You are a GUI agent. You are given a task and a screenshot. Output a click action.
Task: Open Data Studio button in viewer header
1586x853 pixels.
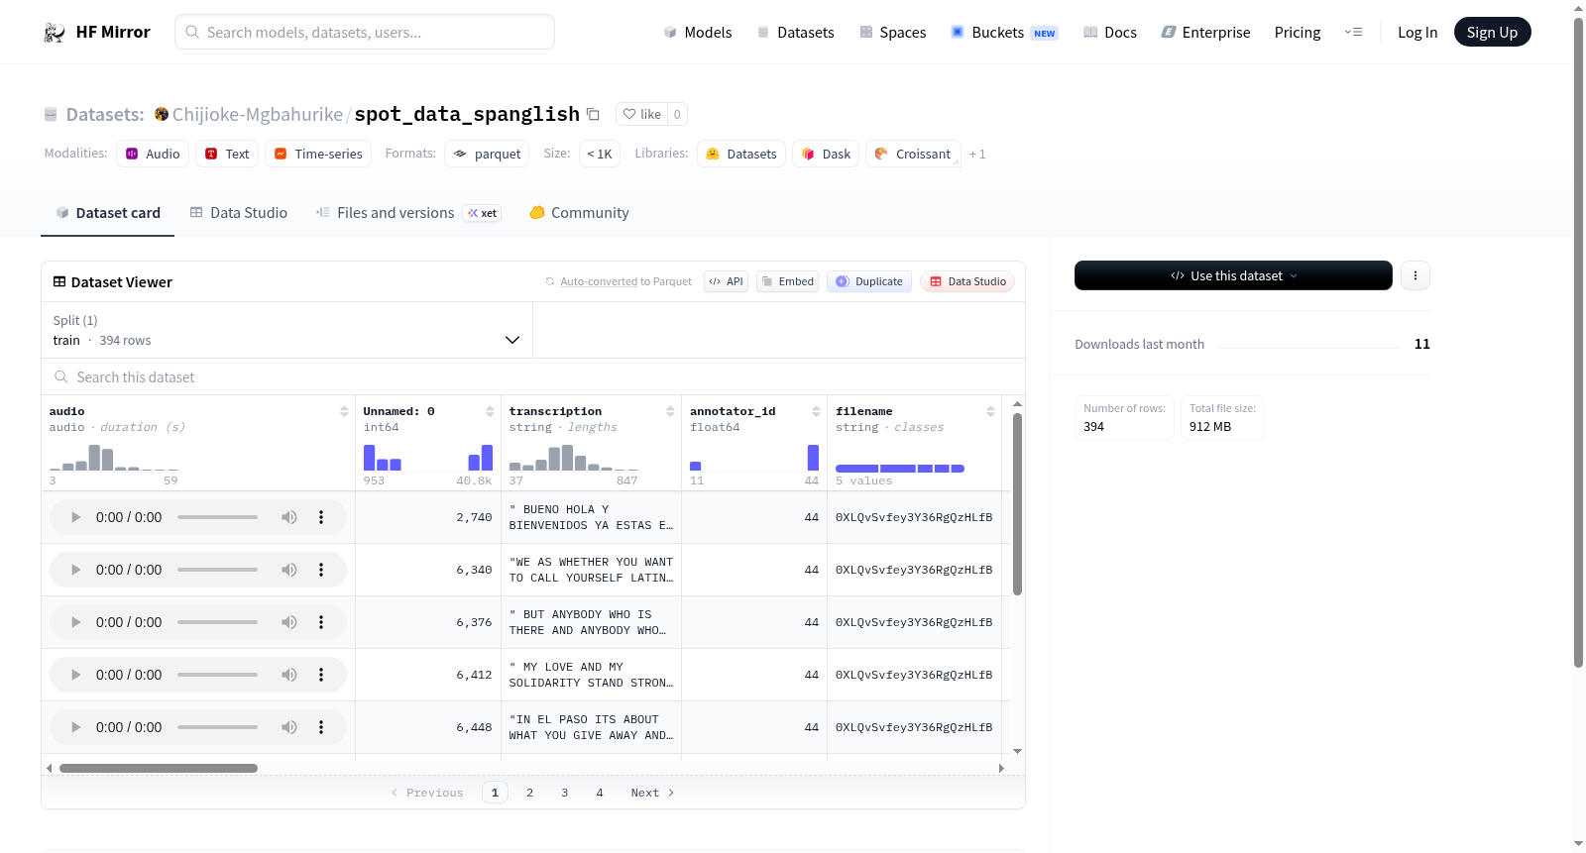coord(967,281)
